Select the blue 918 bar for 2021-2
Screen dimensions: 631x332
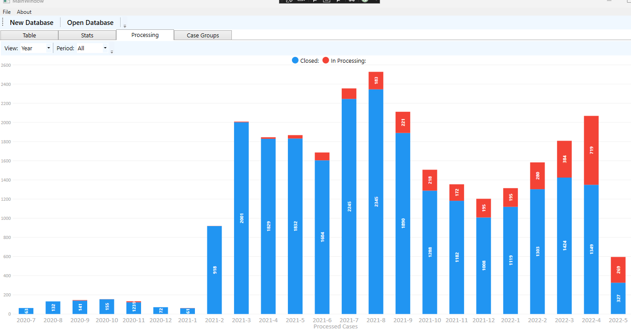(x=214, y=270)
